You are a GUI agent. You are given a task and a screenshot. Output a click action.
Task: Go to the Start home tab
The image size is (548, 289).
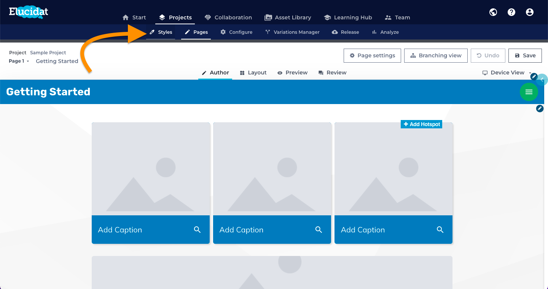pyautogui.click(x=134, y=17)
